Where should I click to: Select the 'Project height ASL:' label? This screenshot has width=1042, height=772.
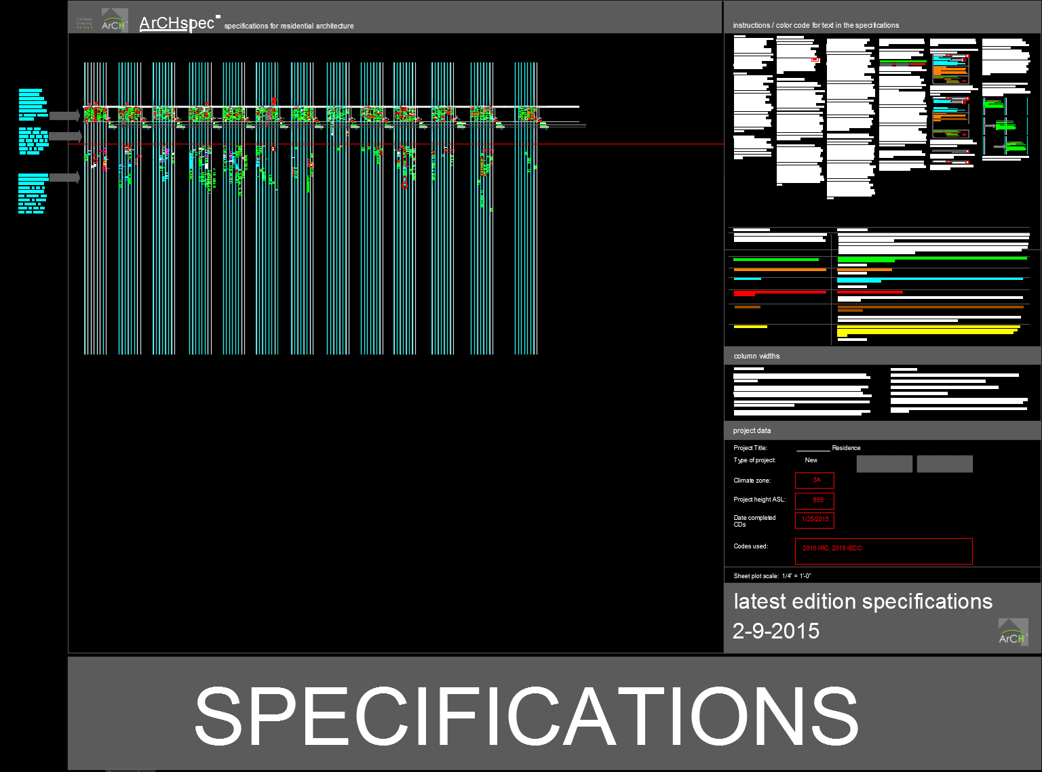pos(759,500)
